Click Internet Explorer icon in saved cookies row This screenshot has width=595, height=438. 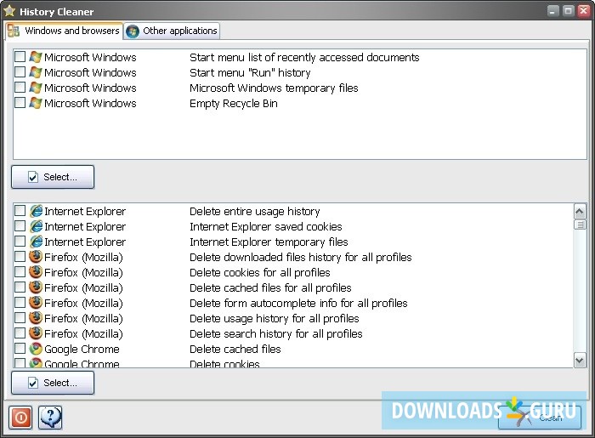tap(36, 226)
